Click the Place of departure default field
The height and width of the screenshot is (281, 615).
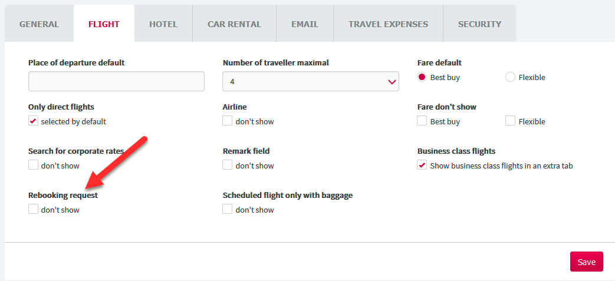coord(117,81)
